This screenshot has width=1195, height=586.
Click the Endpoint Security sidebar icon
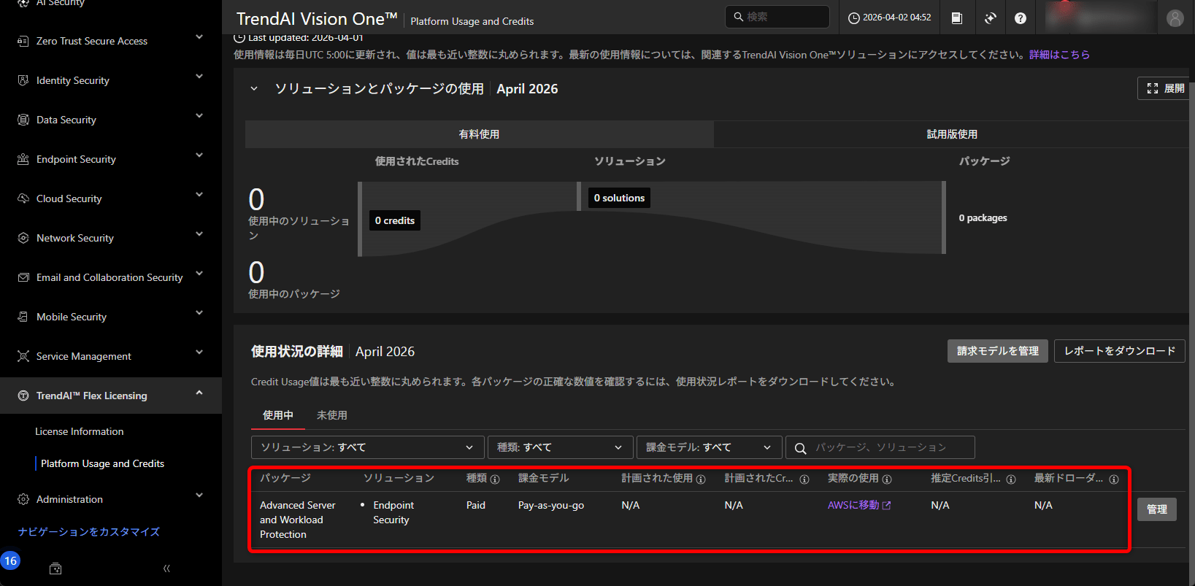coord(23,159)
